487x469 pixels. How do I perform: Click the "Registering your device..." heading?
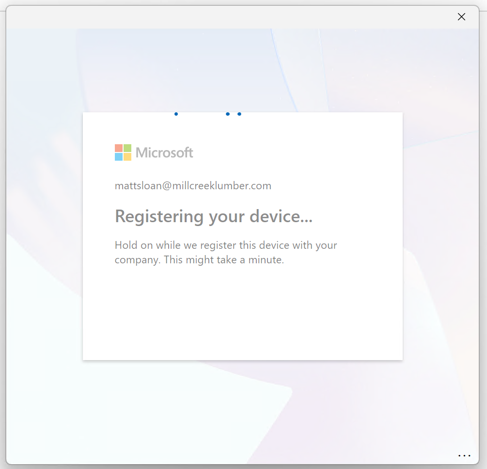pos(213,216)
